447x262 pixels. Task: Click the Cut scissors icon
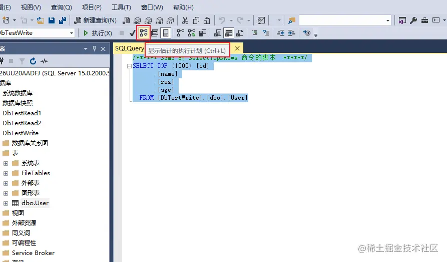[185, 20]
